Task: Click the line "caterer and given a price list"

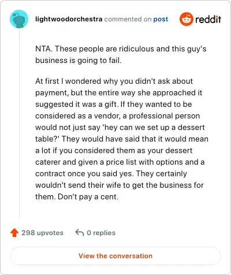Action: coord(86,162)
